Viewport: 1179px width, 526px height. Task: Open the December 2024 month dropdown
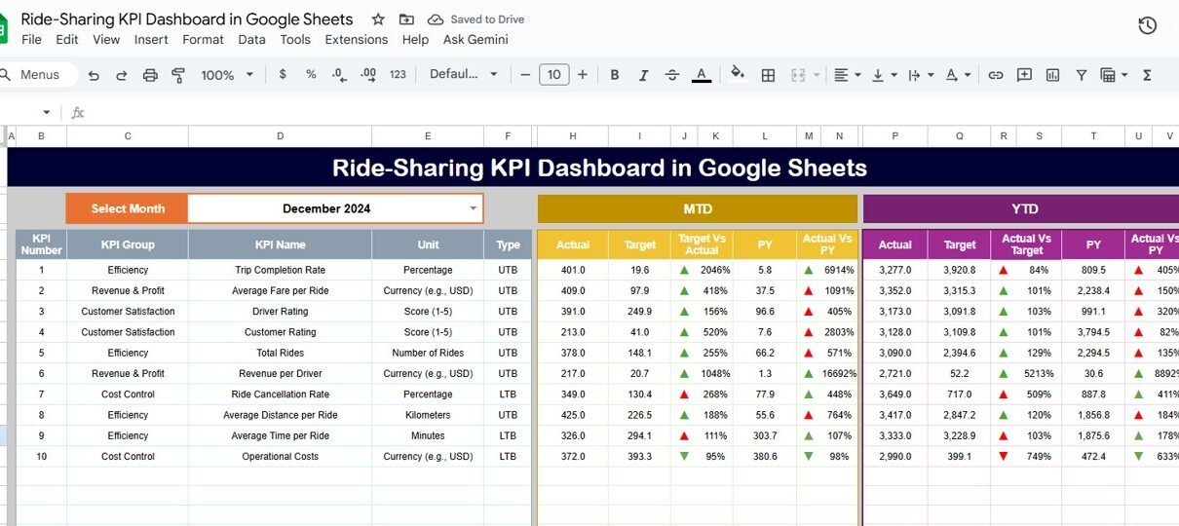pyautogui.click(x=474, y=208)
